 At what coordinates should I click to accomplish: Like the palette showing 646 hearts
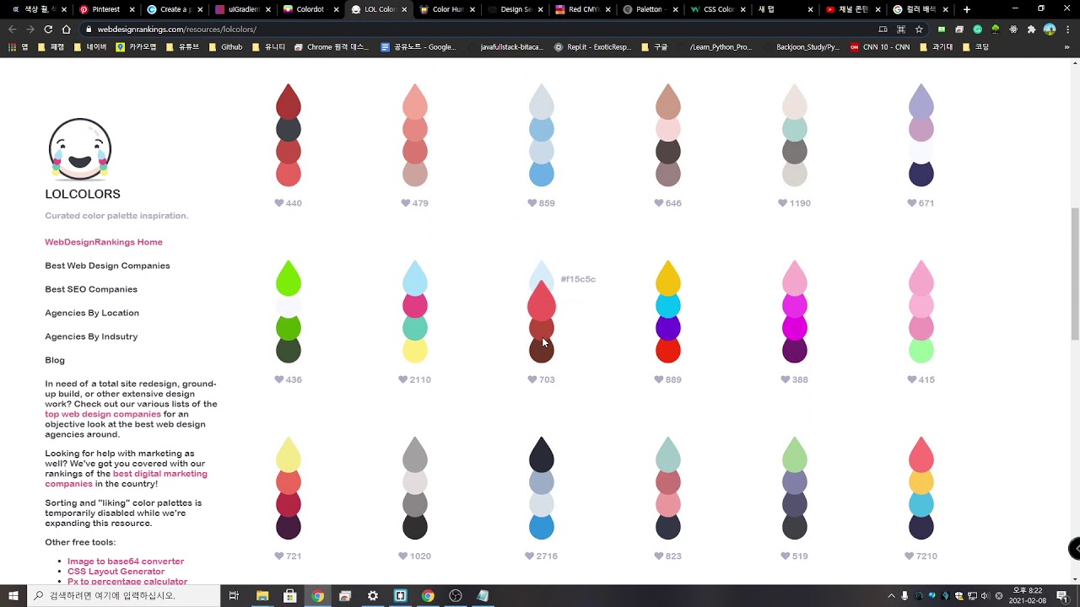[659, 203]
